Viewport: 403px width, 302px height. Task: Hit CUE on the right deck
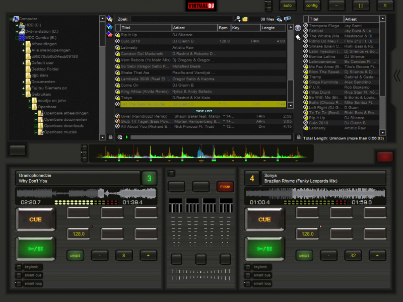[x=264, y=219]
